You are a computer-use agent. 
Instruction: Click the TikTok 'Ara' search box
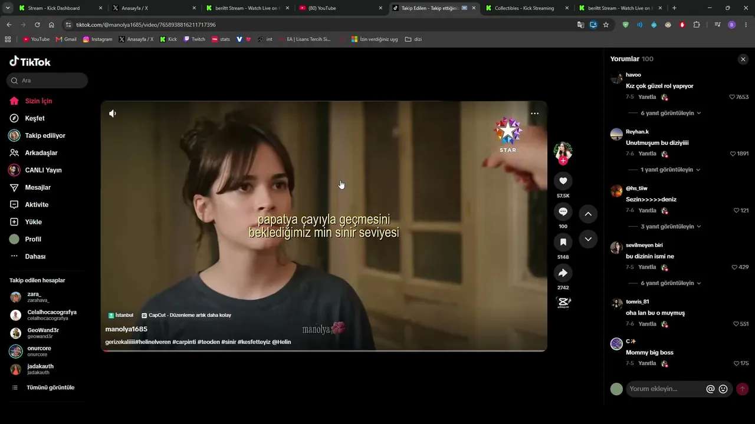click(x=47, y=80)
